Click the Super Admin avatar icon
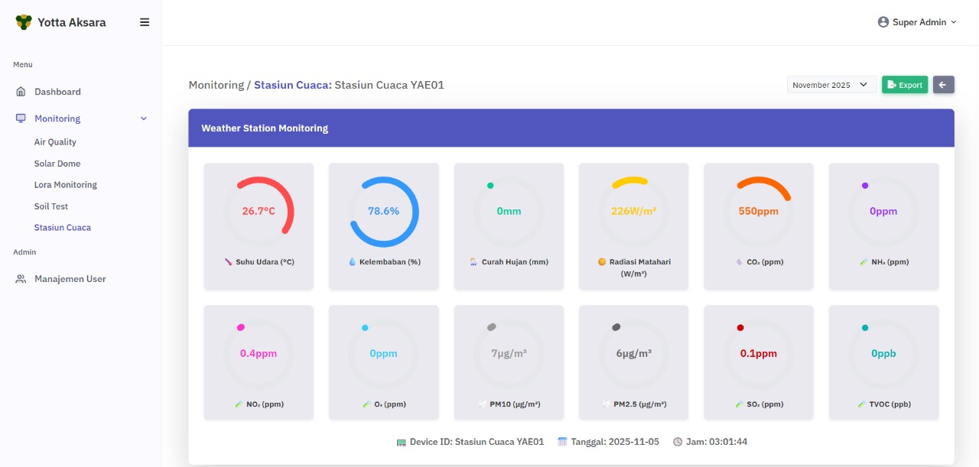This screenshot has width=979, height=467. tap(883, 22)
